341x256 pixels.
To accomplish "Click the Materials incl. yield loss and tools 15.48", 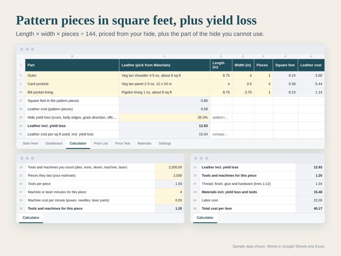I will (x=310, y=192).
